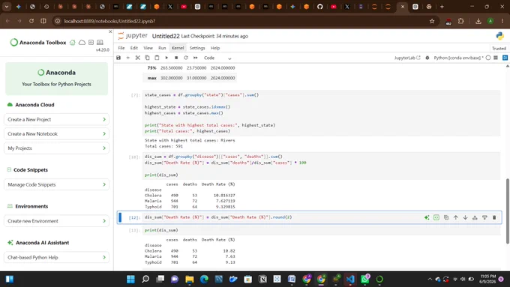510x287 pixels.
Task: Switch kernel via Python [conda env:base]
Action: click(x=458, y=58)
